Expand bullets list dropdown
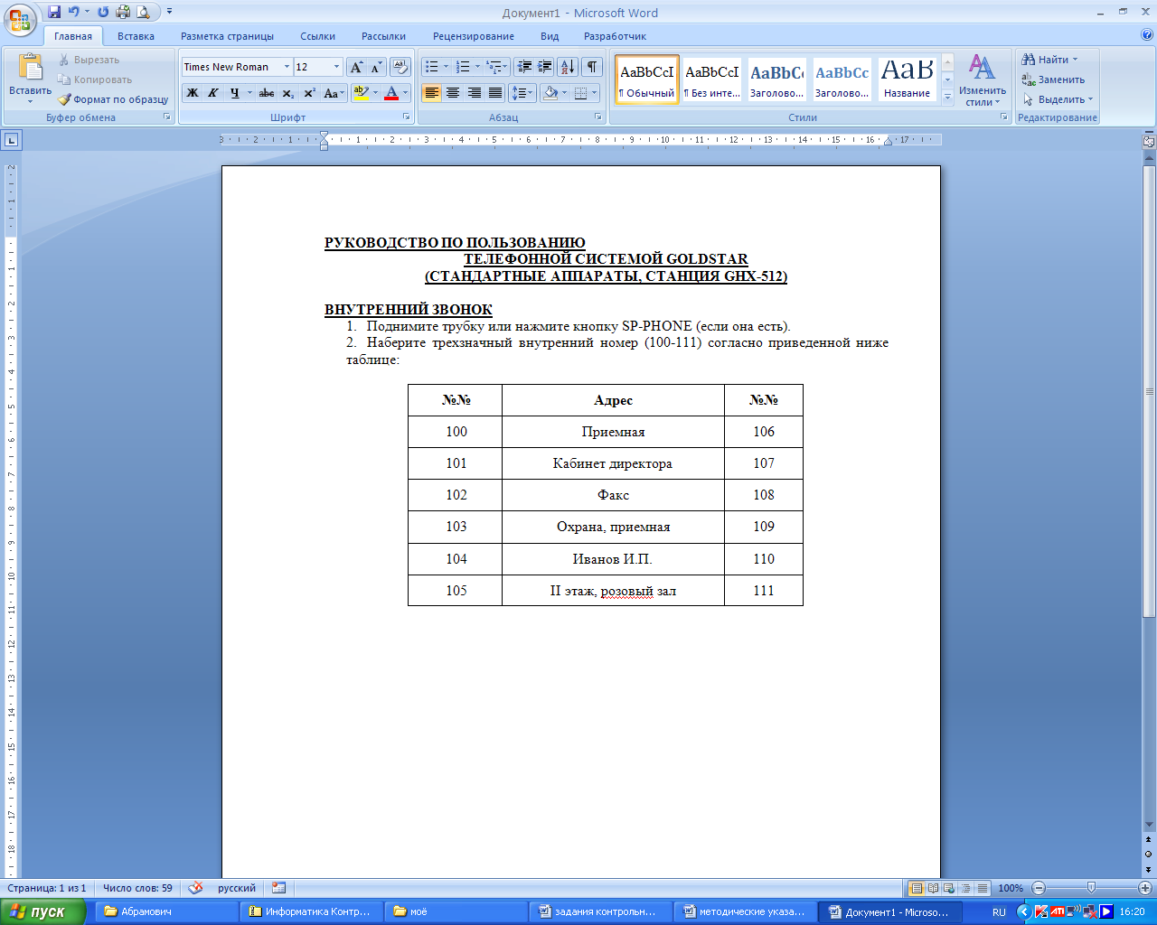1157x925 pixels. [446, 67]
